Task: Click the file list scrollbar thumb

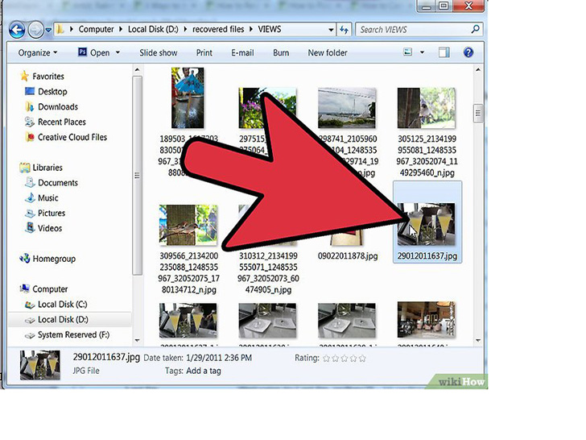Action: [x=478, y=114]
